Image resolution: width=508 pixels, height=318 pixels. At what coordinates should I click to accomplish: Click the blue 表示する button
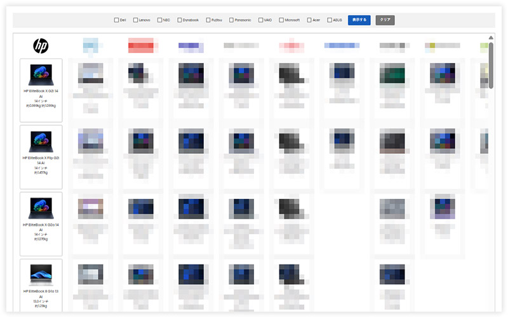[x=359, y=20]
